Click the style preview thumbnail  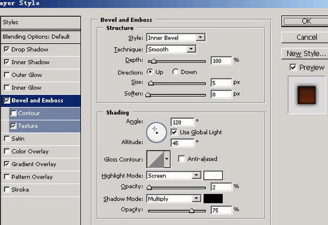(306, 95)
